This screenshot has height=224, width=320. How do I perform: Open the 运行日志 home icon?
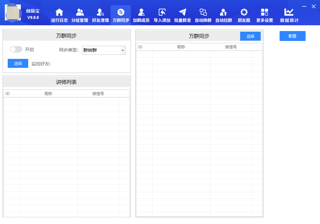click(59, 12)
